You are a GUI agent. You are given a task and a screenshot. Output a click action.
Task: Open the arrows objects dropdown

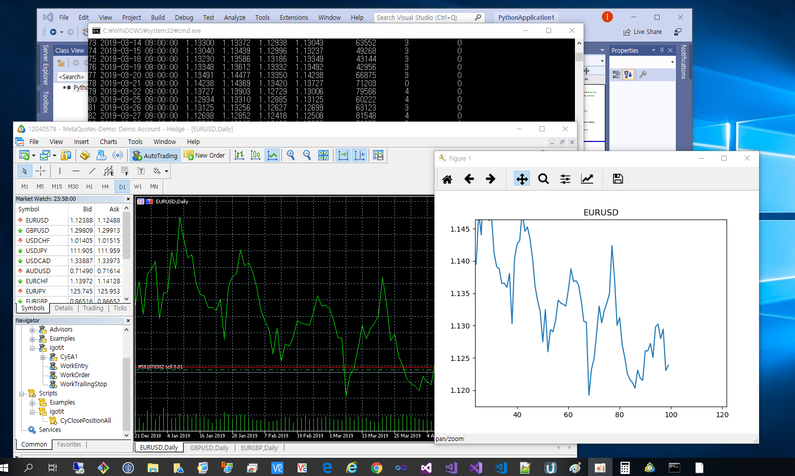pyautogui.click(x=166, y=171)
